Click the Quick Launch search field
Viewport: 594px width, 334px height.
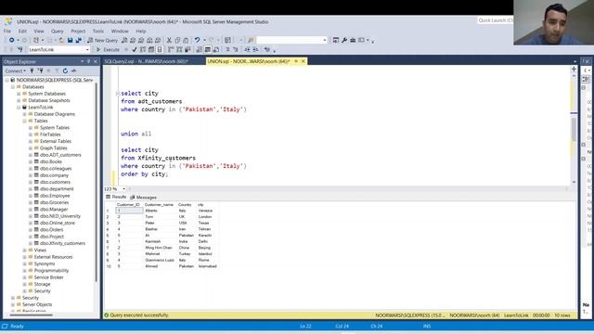click(495, 20)
